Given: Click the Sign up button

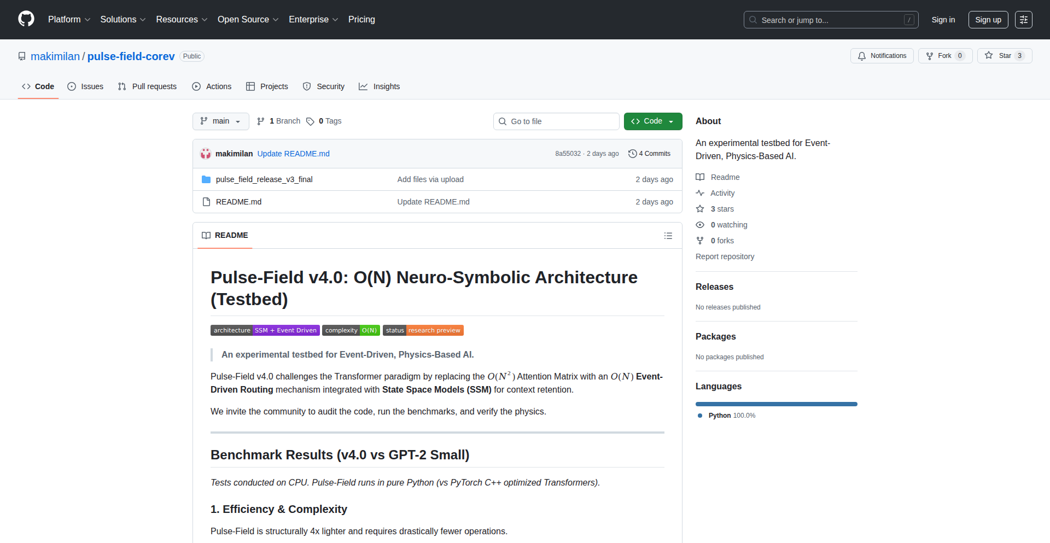Looking at the screenshot, I should 988,20.
